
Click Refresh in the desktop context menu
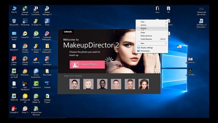[x=152, y=28]
